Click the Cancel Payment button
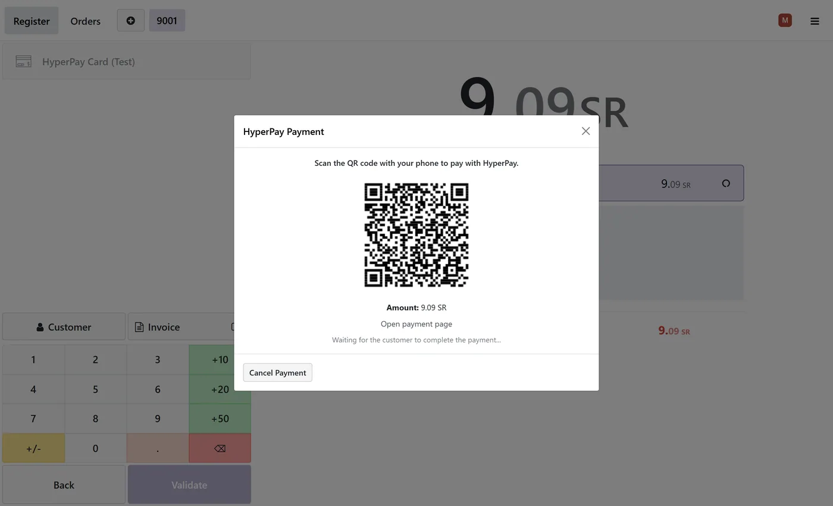Screen dimensions: 833x506 pos(277,373)
